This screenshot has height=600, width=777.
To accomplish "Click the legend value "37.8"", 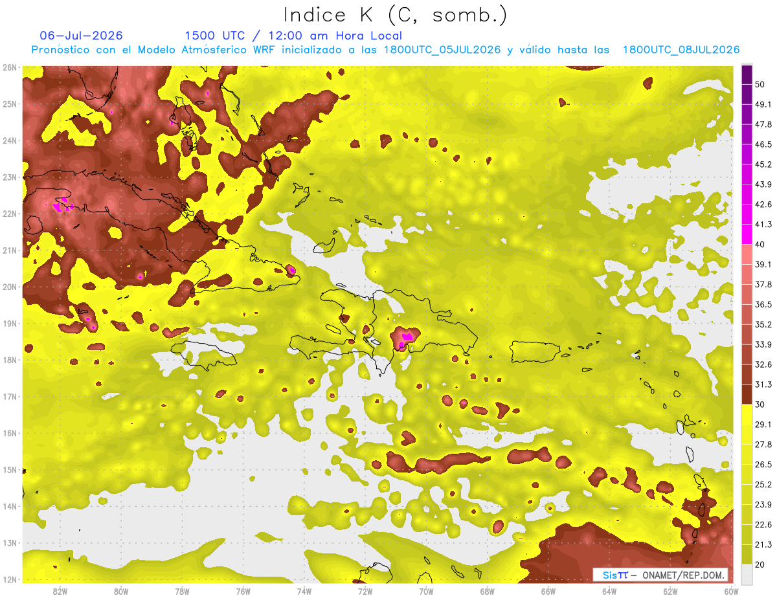I will [763, 284].
